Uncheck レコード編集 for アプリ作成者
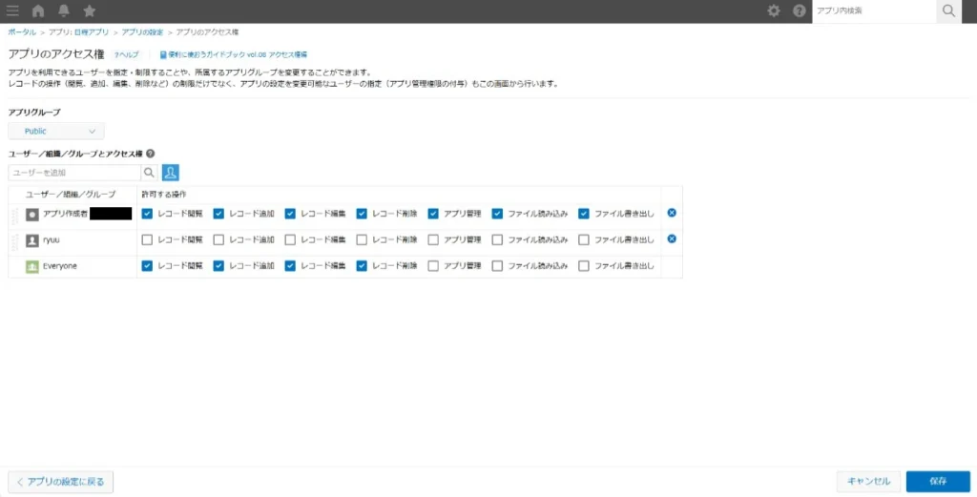The width and height of the screenshot is (977, 497). pos(290,214)
